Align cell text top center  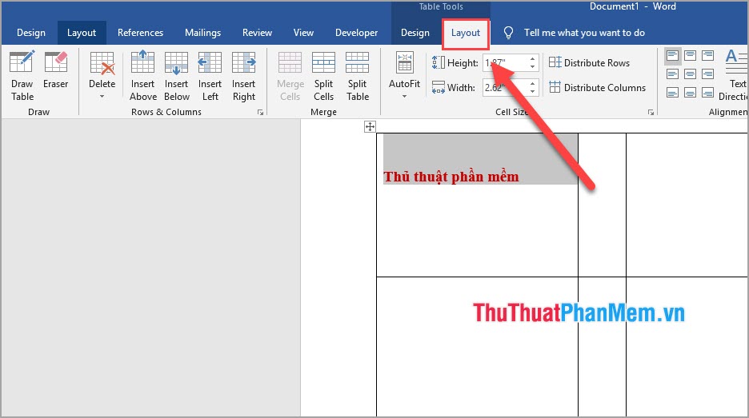691,55
